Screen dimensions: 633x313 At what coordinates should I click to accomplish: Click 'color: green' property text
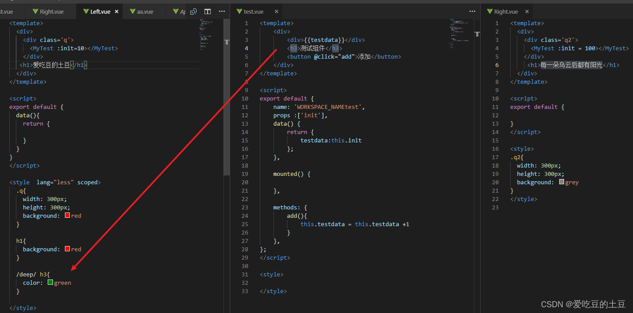(x=47, y=283)
